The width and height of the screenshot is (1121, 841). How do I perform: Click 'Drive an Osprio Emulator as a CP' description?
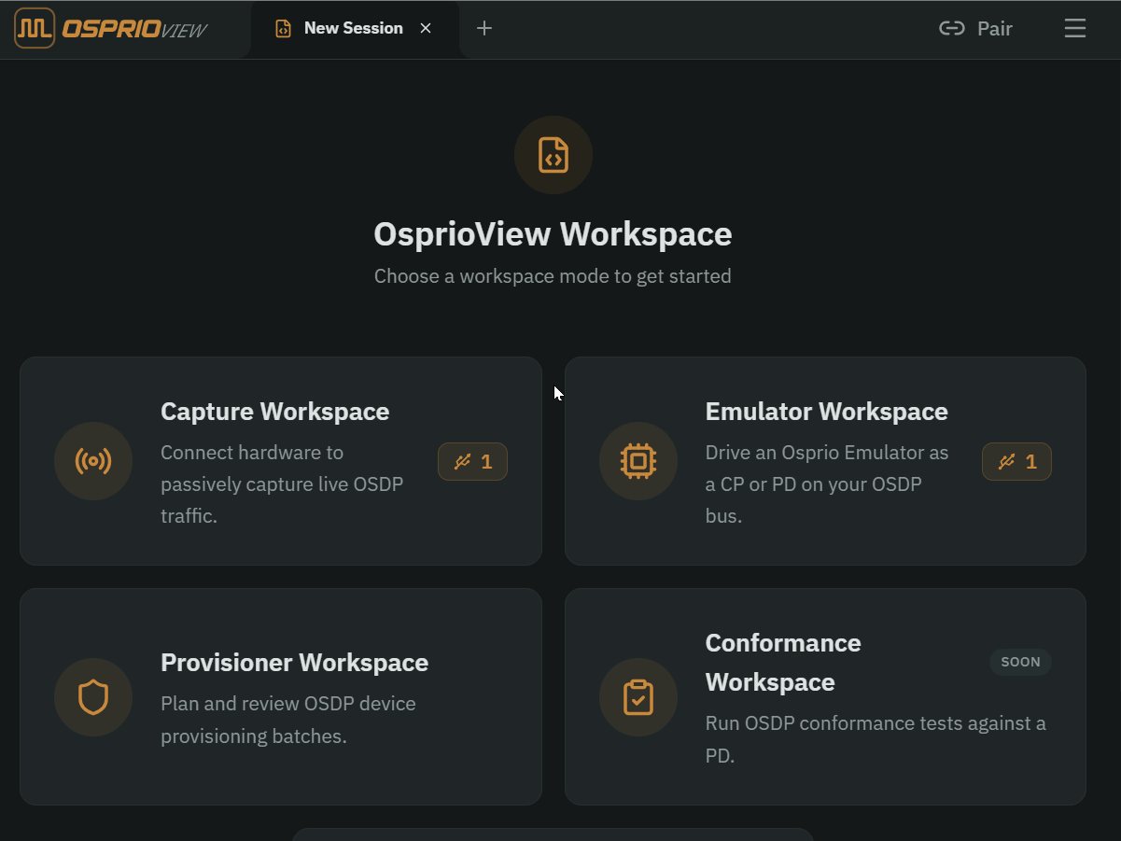tap(827, 484)
